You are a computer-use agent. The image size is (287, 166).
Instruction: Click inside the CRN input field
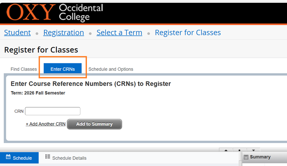click(52, 111)
